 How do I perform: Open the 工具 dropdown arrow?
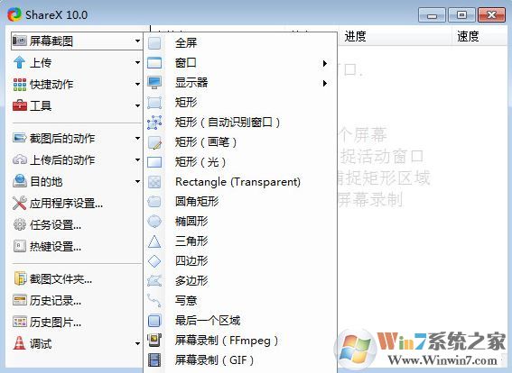[x=137, y=106]
